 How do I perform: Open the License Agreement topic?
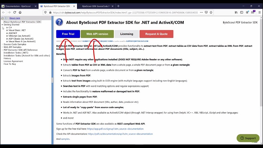pyautogui.click(x=13, y=61)
